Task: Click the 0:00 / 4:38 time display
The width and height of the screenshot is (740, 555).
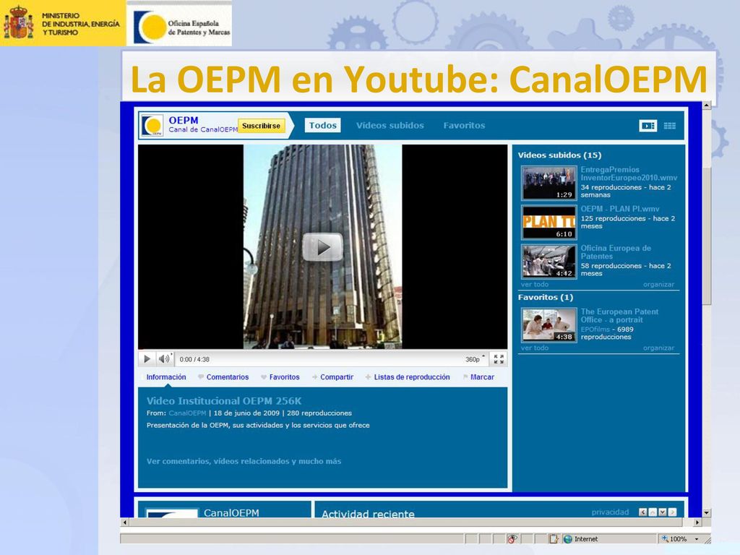Action: coord(194,359)
